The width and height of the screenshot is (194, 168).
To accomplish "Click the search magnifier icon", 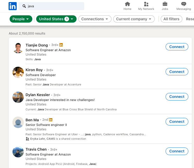I will [24, 6].
